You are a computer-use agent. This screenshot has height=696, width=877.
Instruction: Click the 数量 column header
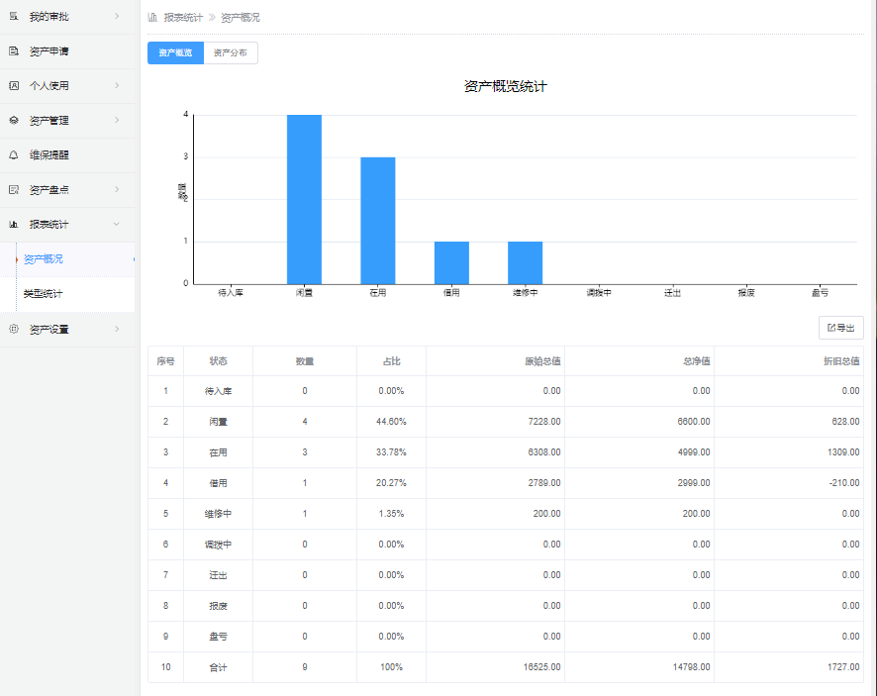coord(305,361)
